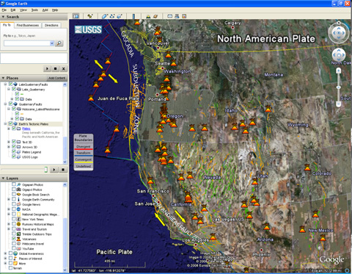Open the File menu
Screen dimensions: 352x274
coord(4,10)
